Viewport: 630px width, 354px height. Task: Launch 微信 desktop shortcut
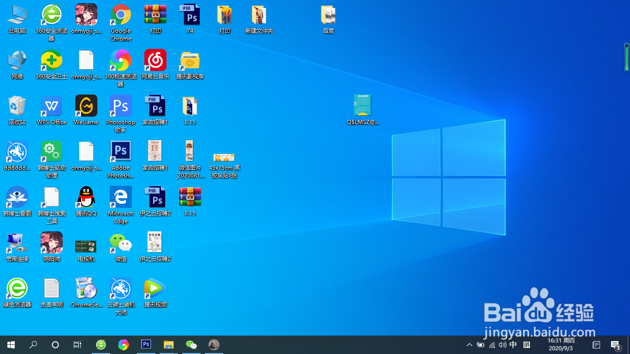coord(121,248)
